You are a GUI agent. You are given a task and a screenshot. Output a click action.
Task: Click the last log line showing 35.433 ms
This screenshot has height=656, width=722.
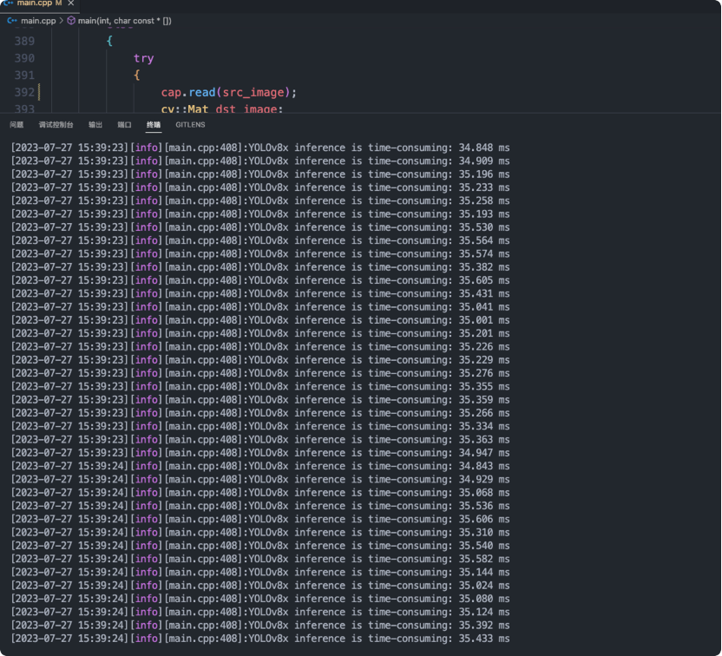pos(260,639)
